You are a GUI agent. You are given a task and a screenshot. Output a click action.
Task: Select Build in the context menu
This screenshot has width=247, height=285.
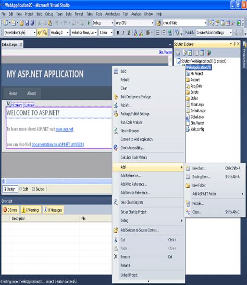(149, 71)
